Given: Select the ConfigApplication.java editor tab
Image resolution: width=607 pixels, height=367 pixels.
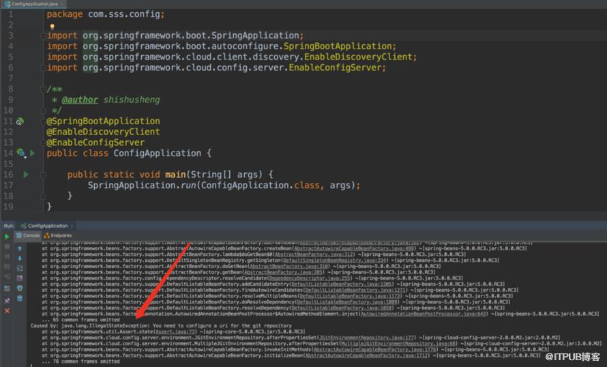Looking at the screenshot, I should tap(34, 4).
